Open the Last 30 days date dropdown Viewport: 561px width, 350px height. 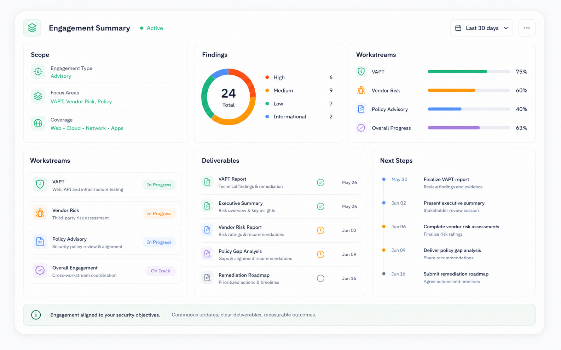tap(481, 28)
